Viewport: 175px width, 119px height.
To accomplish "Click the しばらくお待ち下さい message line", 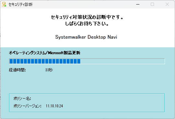I will coord(87,24).
